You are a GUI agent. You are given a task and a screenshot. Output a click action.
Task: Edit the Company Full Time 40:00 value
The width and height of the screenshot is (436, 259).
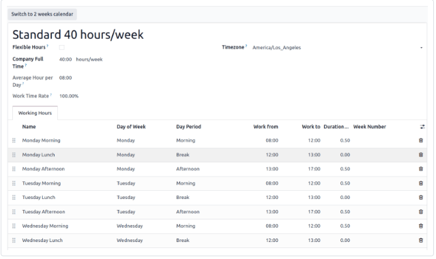[66, 59]
